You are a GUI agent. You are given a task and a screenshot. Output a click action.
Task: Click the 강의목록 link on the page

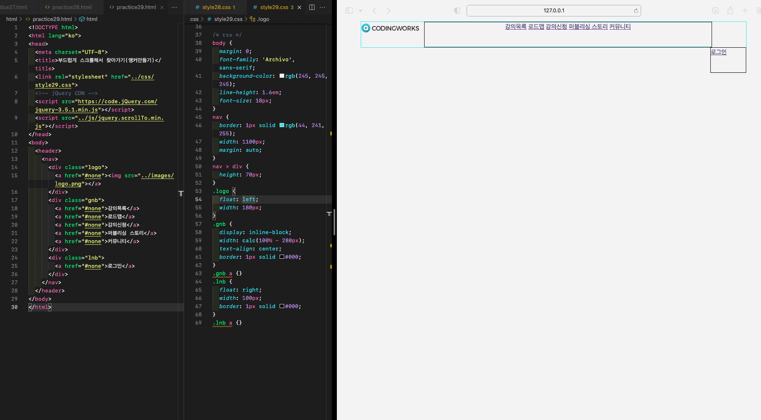516,26
